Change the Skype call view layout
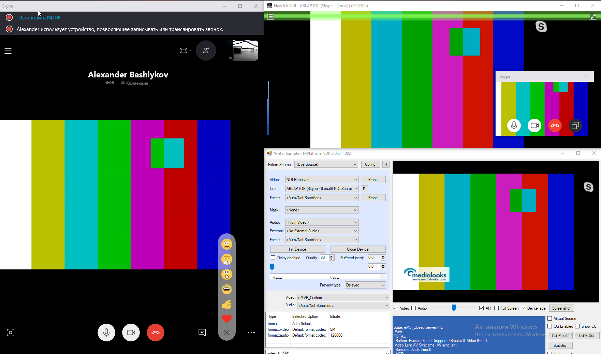Image resolution: width=601 pixels, height=354 pixels. coord(185,50)
